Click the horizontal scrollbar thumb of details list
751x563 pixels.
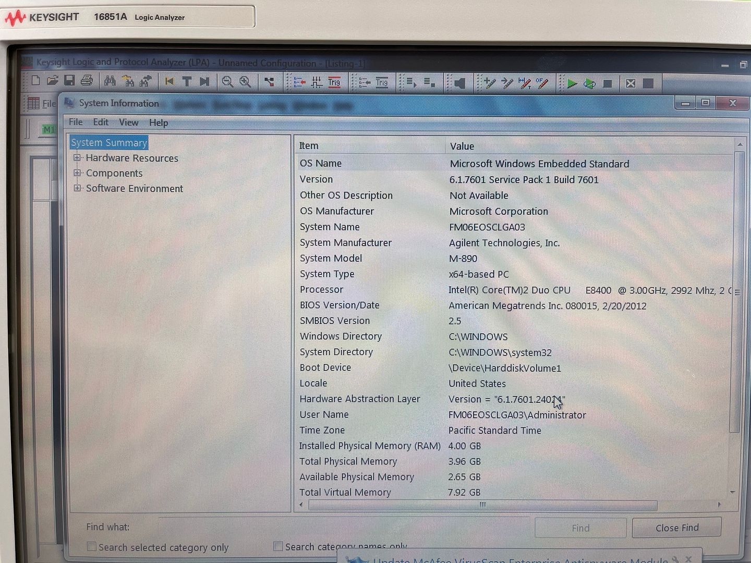coord(482,505)
